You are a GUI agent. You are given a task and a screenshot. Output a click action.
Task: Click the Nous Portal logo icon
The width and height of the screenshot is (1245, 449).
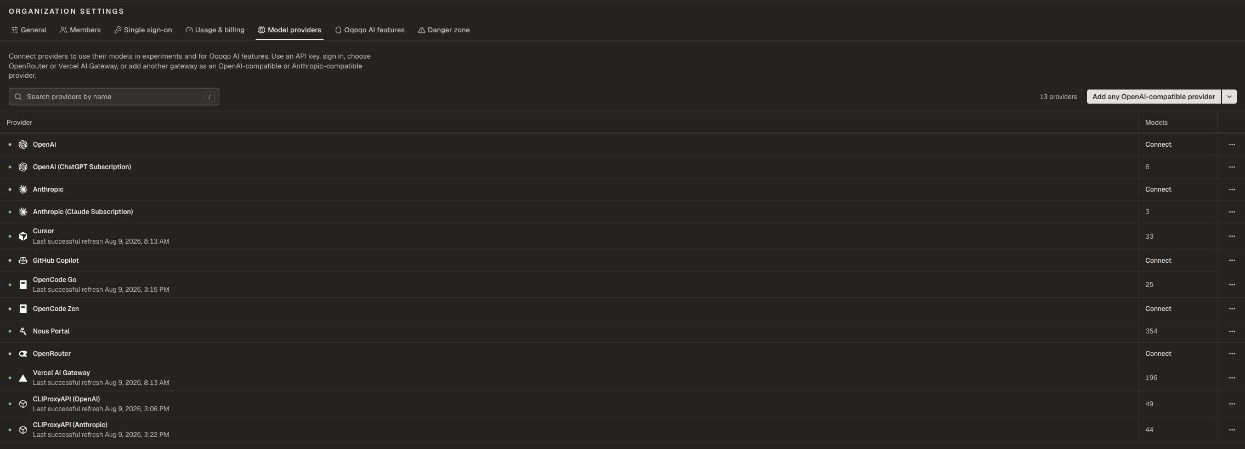[23, 331]
